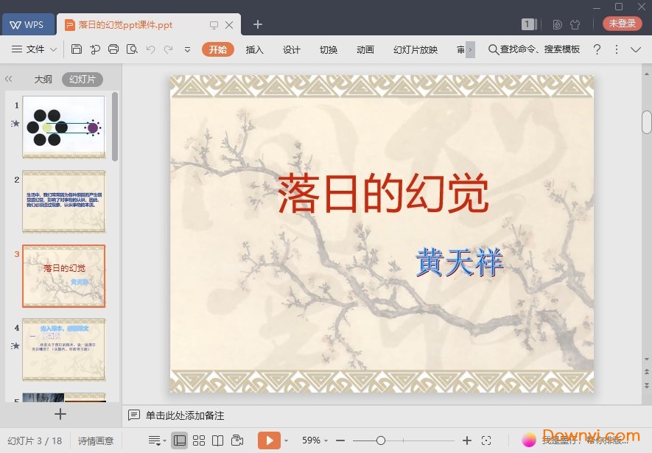
Task: Open print preview
Action: pos(132,49)
